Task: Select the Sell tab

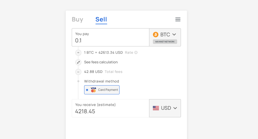Action: [101, 19]
